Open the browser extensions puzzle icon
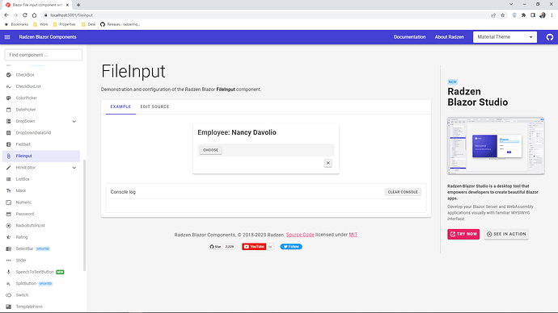 523,15
